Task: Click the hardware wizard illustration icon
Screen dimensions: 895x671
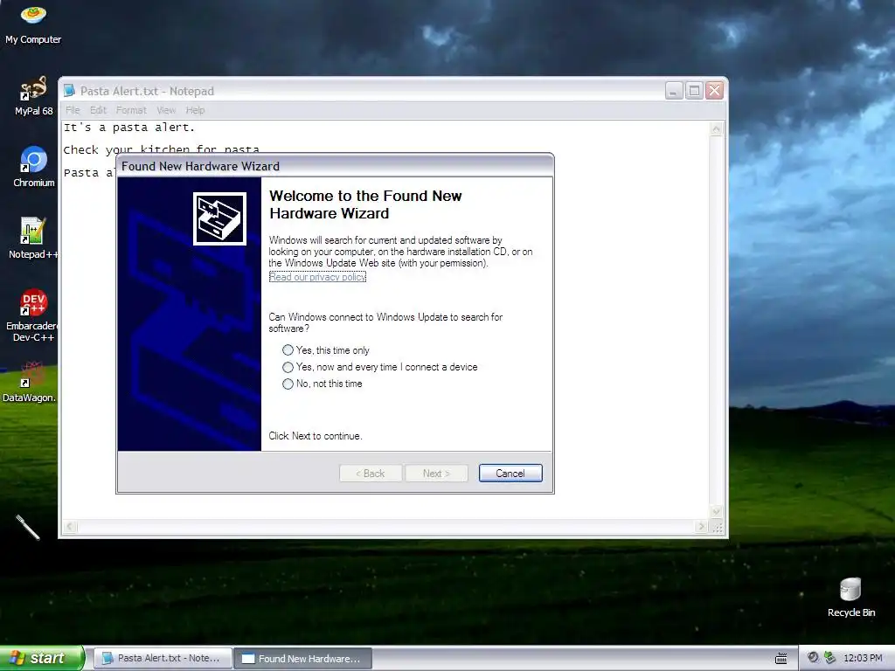Action: click(x=219, y=219)
